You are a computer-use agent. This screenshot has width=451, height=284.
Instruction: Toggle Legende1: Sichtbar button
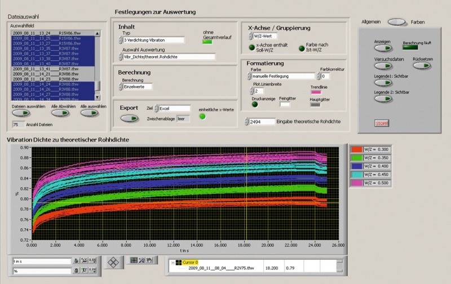[383, 83]
